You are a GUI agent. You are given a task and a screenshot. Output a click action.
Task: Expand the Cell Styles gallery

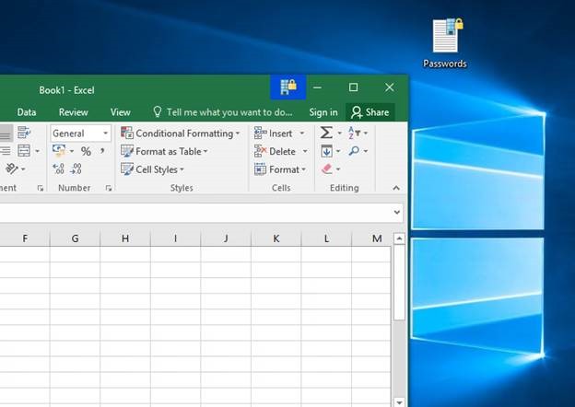pos(153,169)
